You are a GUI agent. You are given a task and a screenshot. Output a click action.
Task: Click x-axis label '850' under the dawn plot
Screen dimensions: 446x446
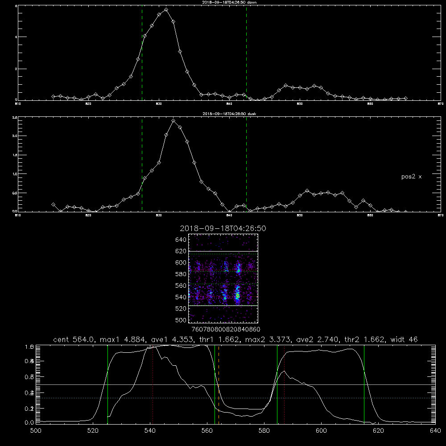point(300,104)
